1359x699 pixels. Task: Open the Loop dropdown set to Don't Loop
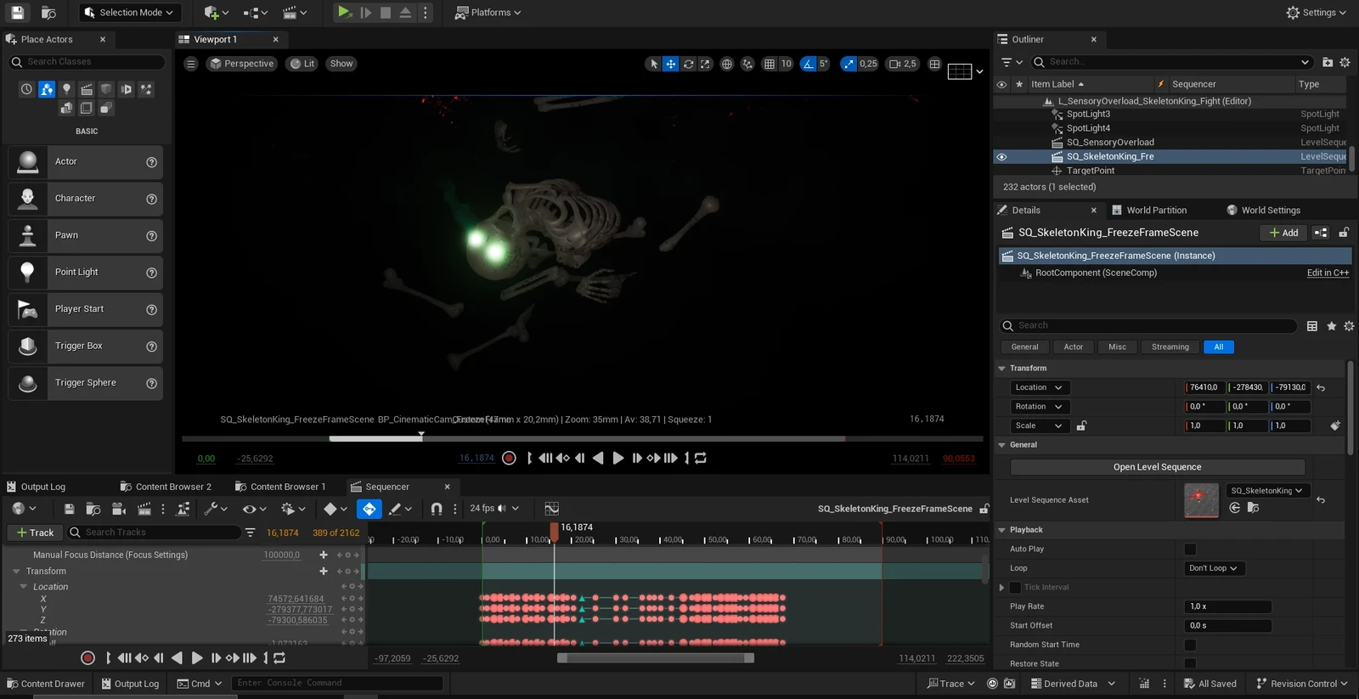[x=1215, y=568]
